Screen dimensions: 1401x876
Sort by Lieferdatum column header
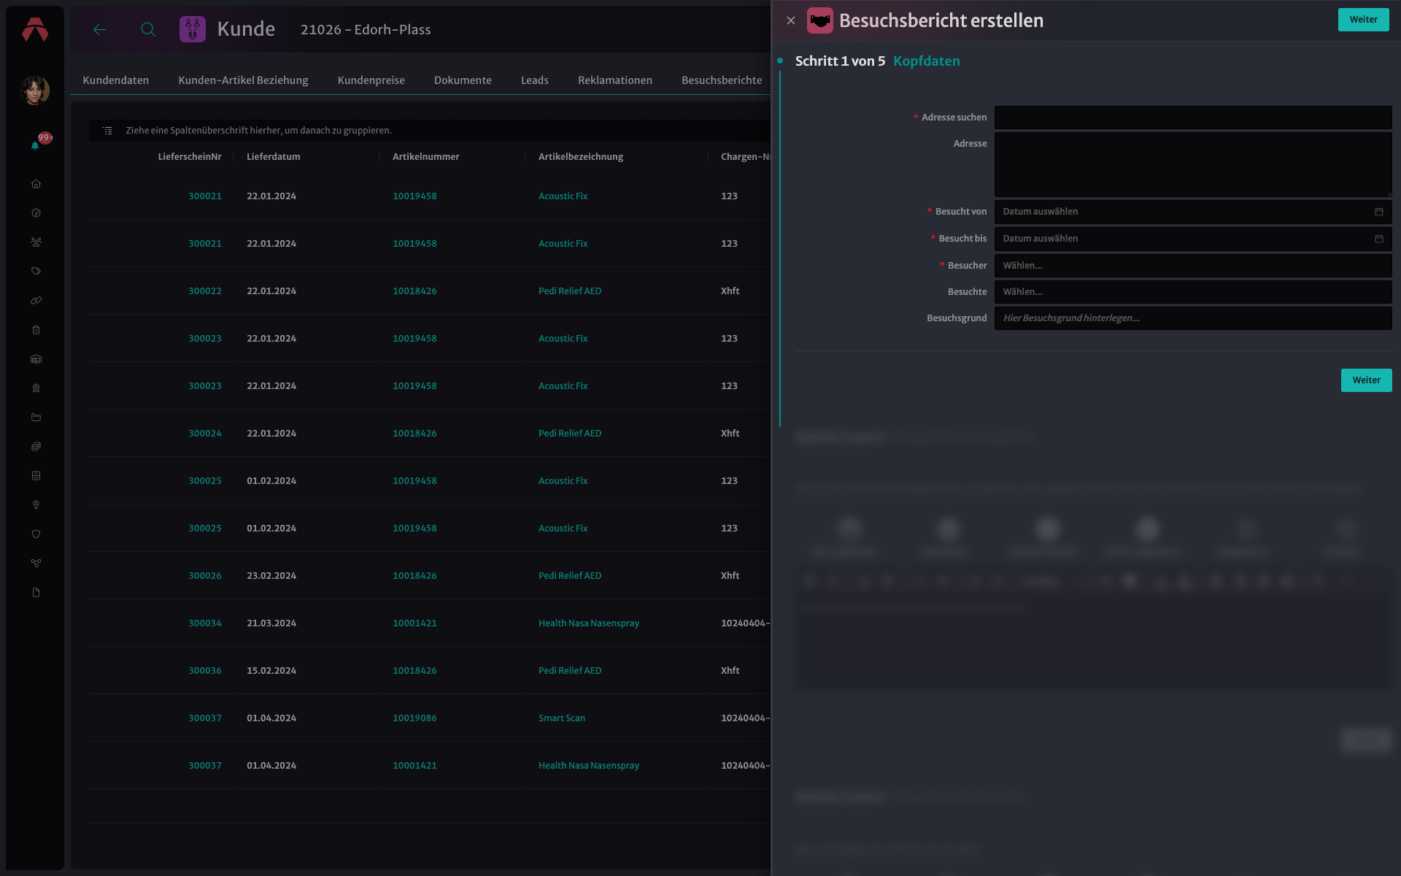point(274,157)
